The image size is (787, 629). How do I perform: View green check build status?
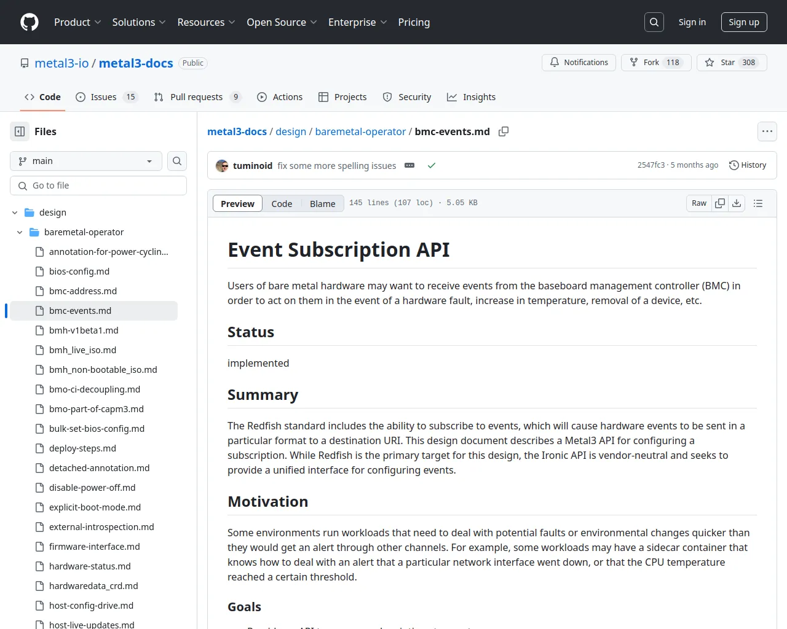pyautogui.click(x=432, y=166)
